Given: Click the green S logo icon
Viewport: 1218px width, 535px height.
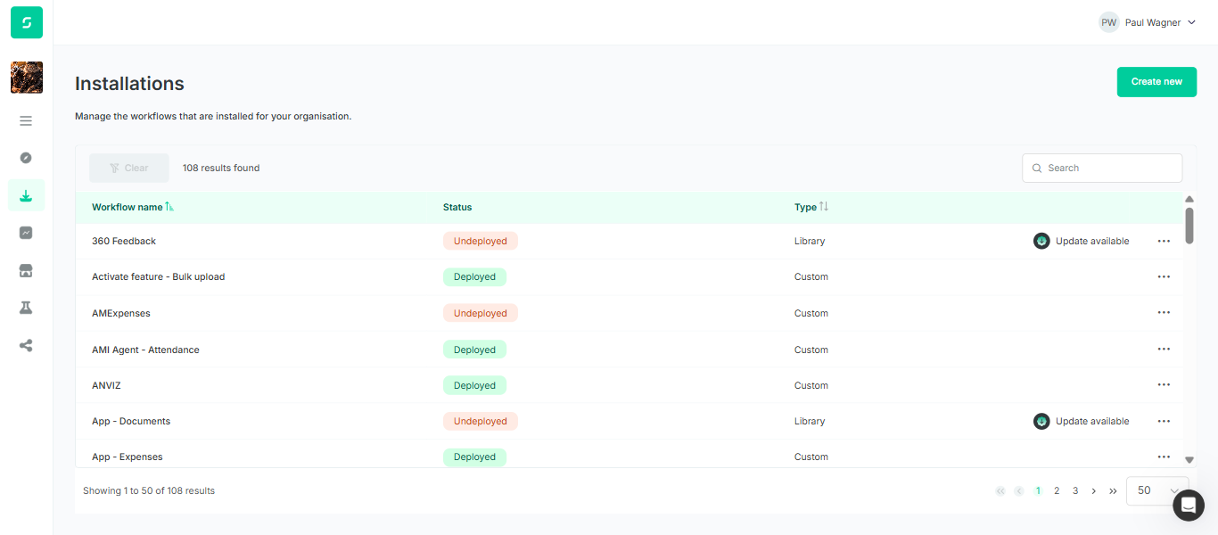Looking at the screenshot, I should (27, 22).
